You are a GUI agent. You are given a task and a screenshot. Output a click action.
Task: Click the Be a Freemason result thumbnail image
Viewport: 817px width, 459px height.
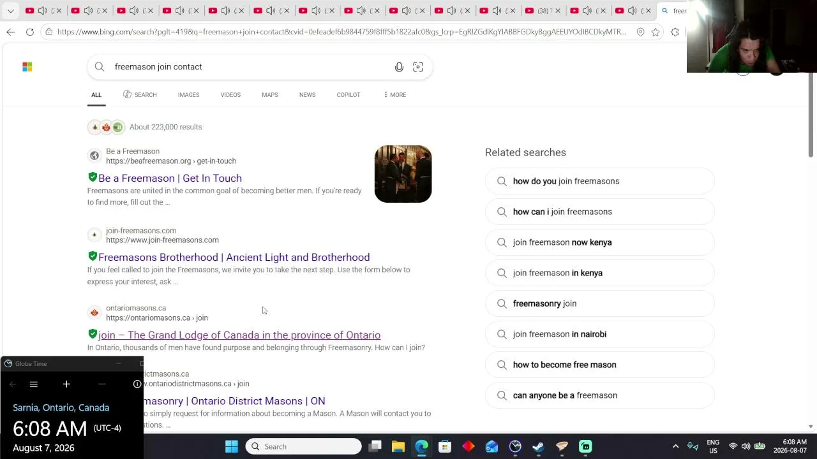click(403, 174)
